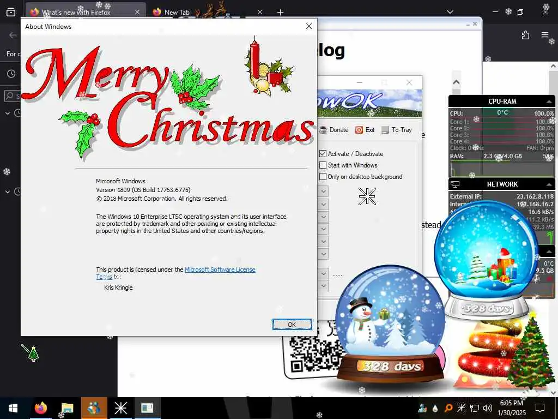Toggle the Activate / Deactivate checkbox

tap(323, 153)
